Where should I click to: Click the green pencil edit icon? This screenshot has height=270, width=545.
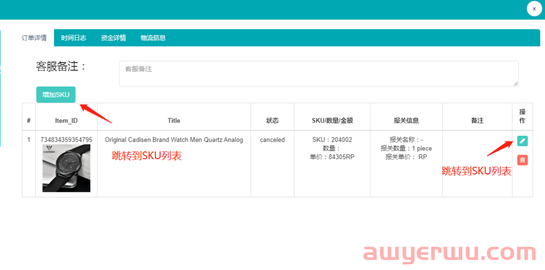point(522,141)
